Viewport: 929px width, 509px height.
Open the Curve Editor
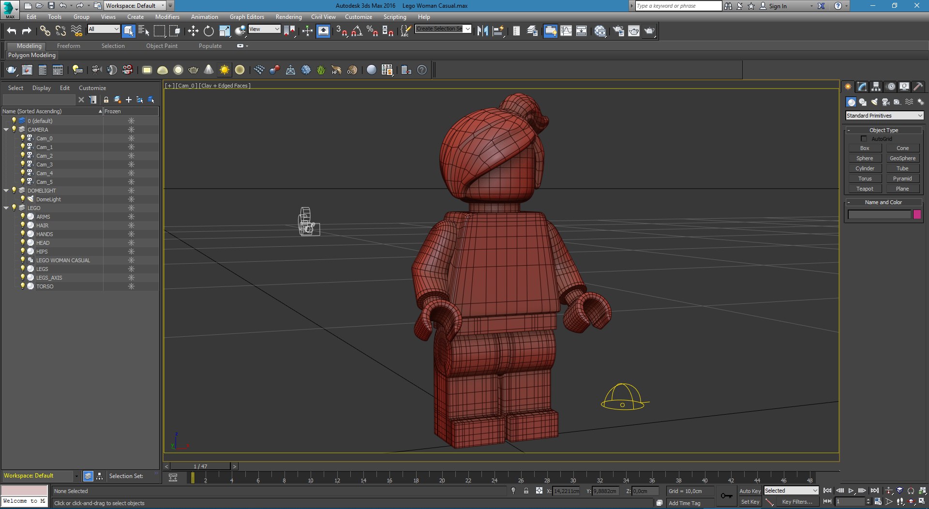(x=566, y=31)
